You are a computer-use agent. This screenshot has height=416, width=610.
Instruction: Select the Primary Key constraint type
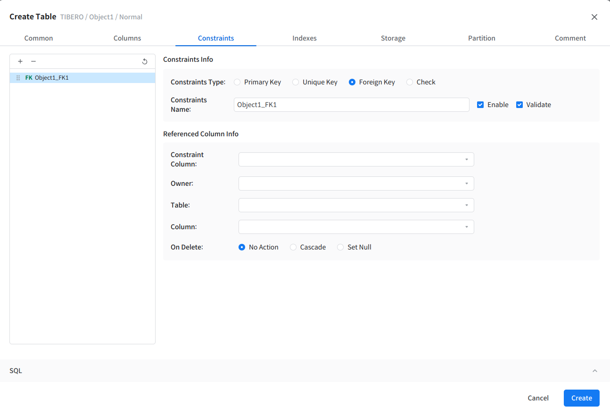click(x=237, y=82)
